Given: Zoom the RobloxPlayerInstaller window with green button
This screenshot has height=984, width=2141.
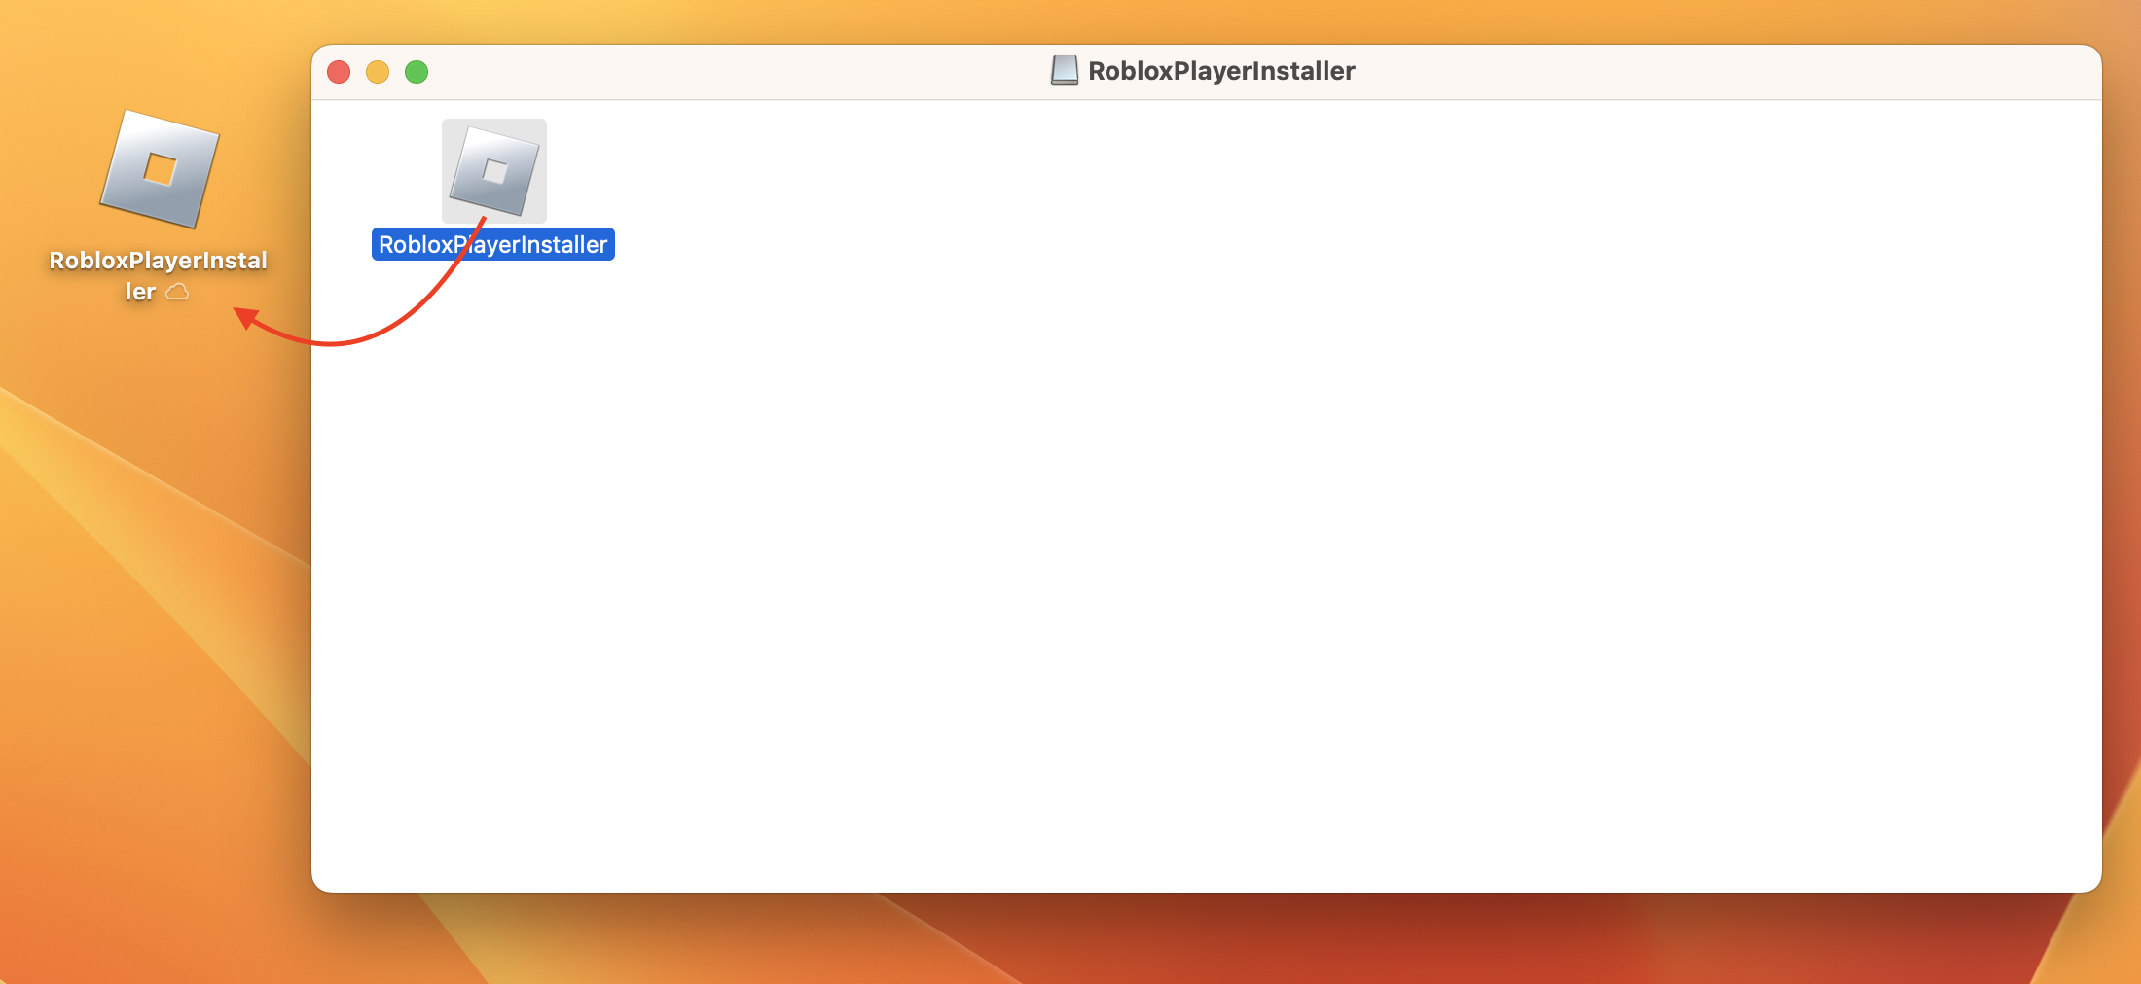Looking at the screenshot, I should (x=417, y=72).
